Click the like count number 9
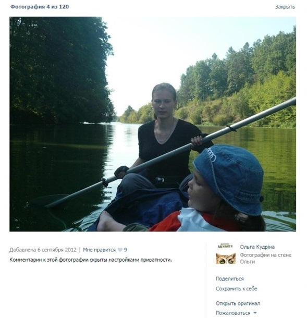Viewport: 307px width, 318px height. 126,250
